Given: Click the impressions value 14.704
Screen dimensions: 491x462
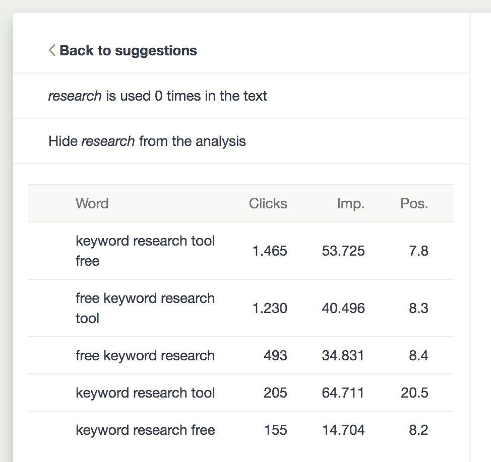Looking at the screenshot, I should pyautogui.click(x=343, y=430).
